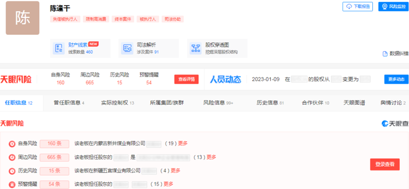Click 线索数量 460 text
409x189 pixels.
click(80, 52)
